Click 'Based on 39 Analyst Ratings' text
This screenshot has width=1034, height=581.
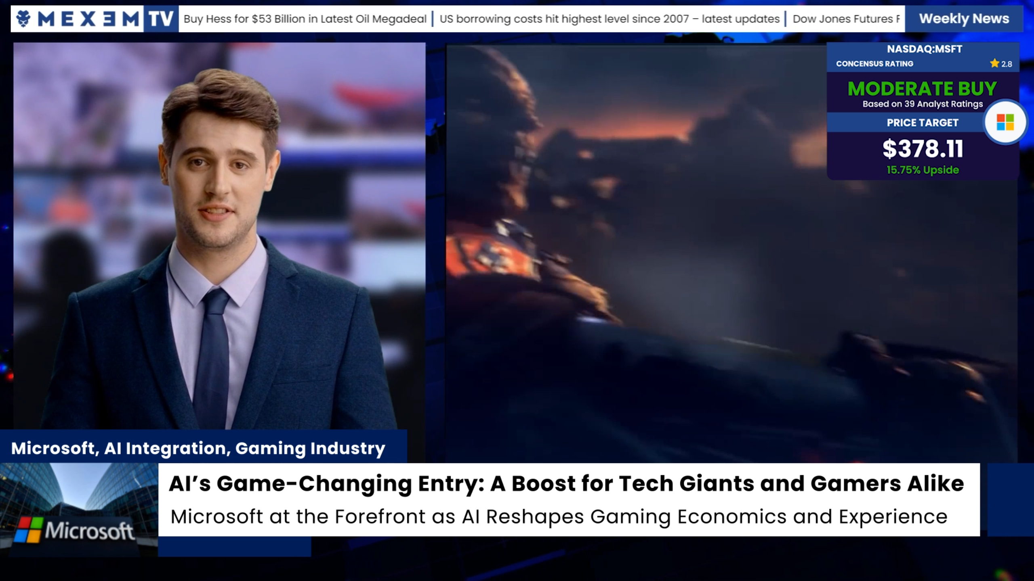point(923,104)
